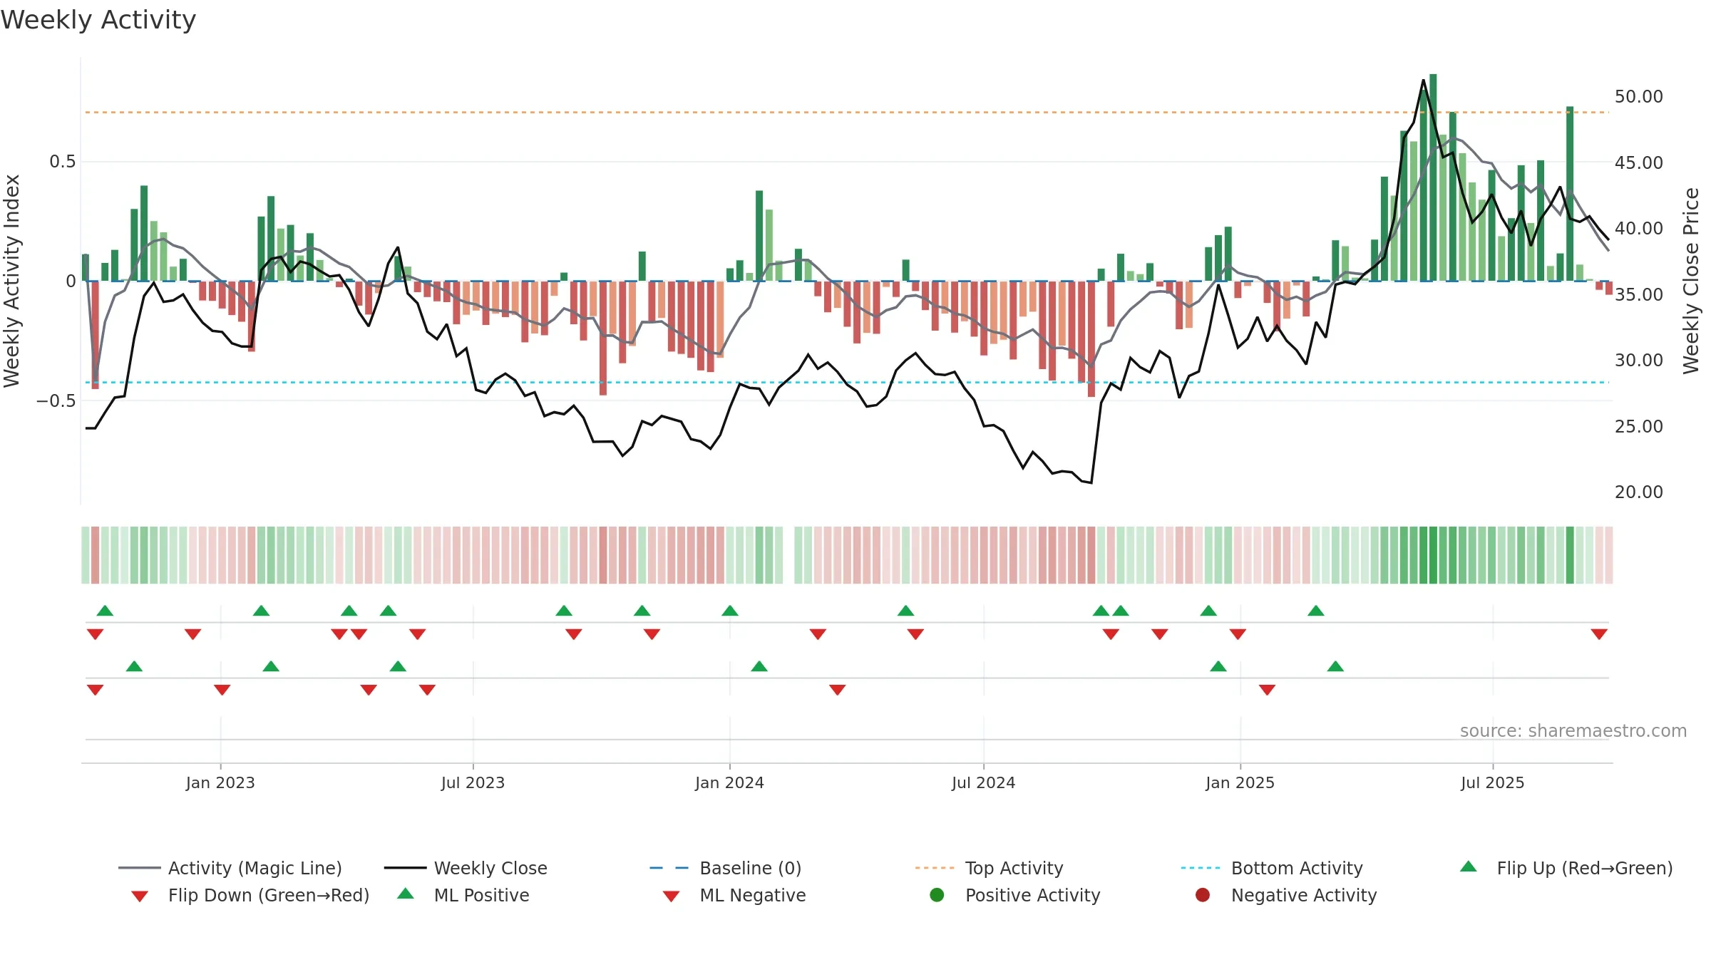The width and height of the screenshot is (1711, 962).
Task: Click the 'Weekly Activity' chart title
Action: point(98,20)
